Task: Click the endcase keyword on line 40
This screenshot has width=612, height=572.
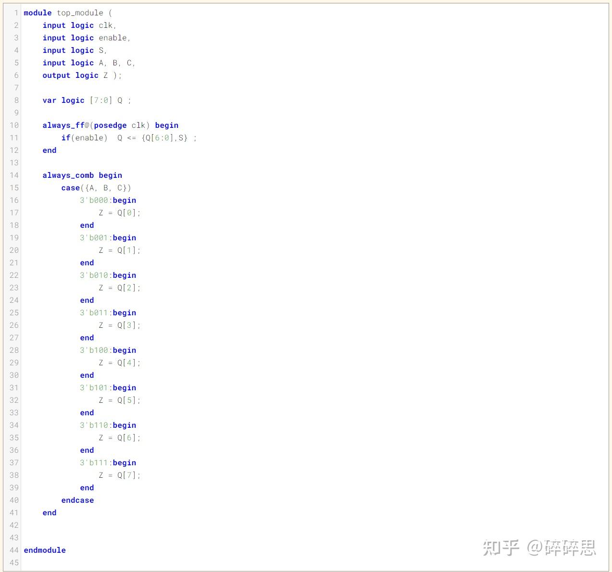Action: pos(77,500)
